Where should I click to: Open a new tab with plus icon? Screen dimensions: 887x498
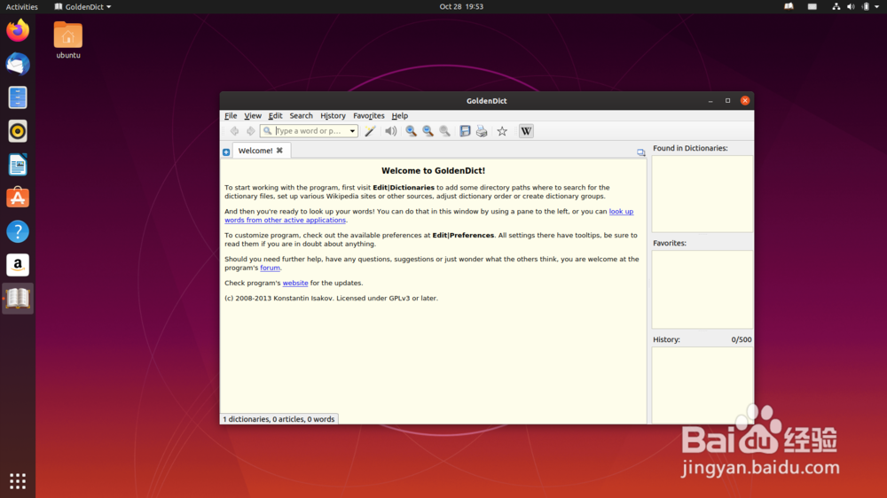tap(226, 152)
